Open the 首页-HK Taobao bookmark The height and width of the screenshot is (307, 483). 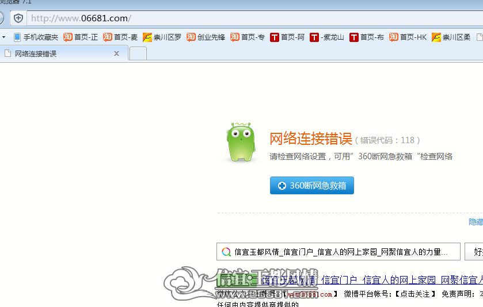(x=408, y=37)
